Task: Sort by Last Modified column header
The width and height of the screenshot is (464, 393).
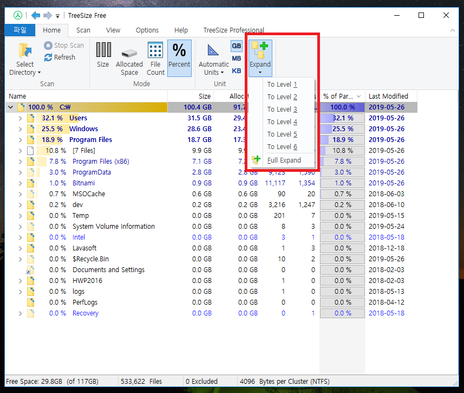Action: pyautogui.click(x=391, y=96)
